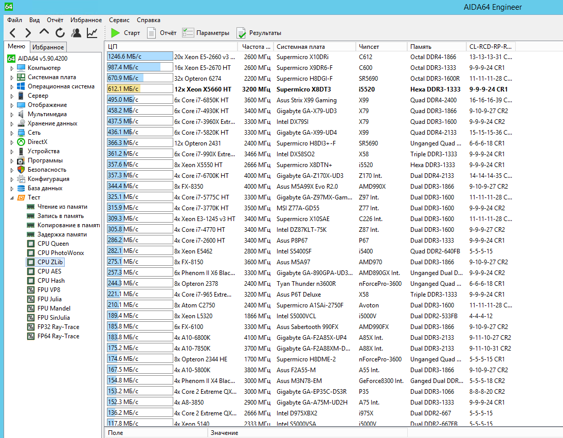
Task: Select the CPU PhotoWorxx test
Action: click(x=61, y=253)
